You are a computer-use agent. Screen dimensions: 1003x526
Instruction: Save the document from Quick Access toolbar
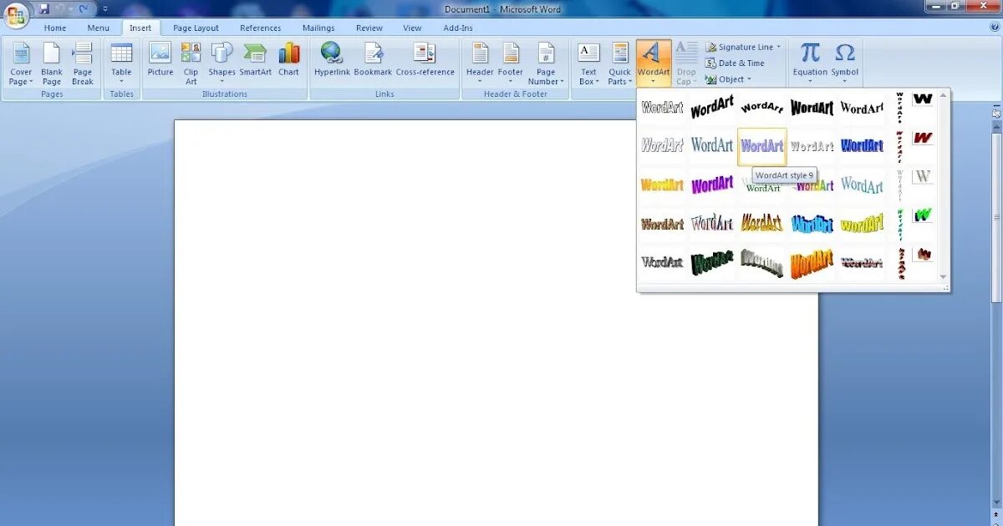[x=43, y=8]
